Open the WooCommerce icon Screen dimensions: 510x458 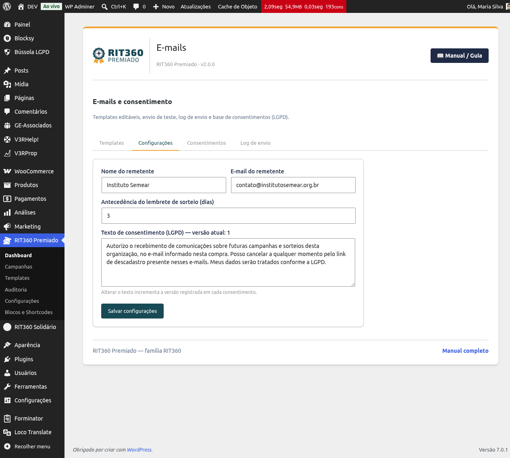click(7, 171)
